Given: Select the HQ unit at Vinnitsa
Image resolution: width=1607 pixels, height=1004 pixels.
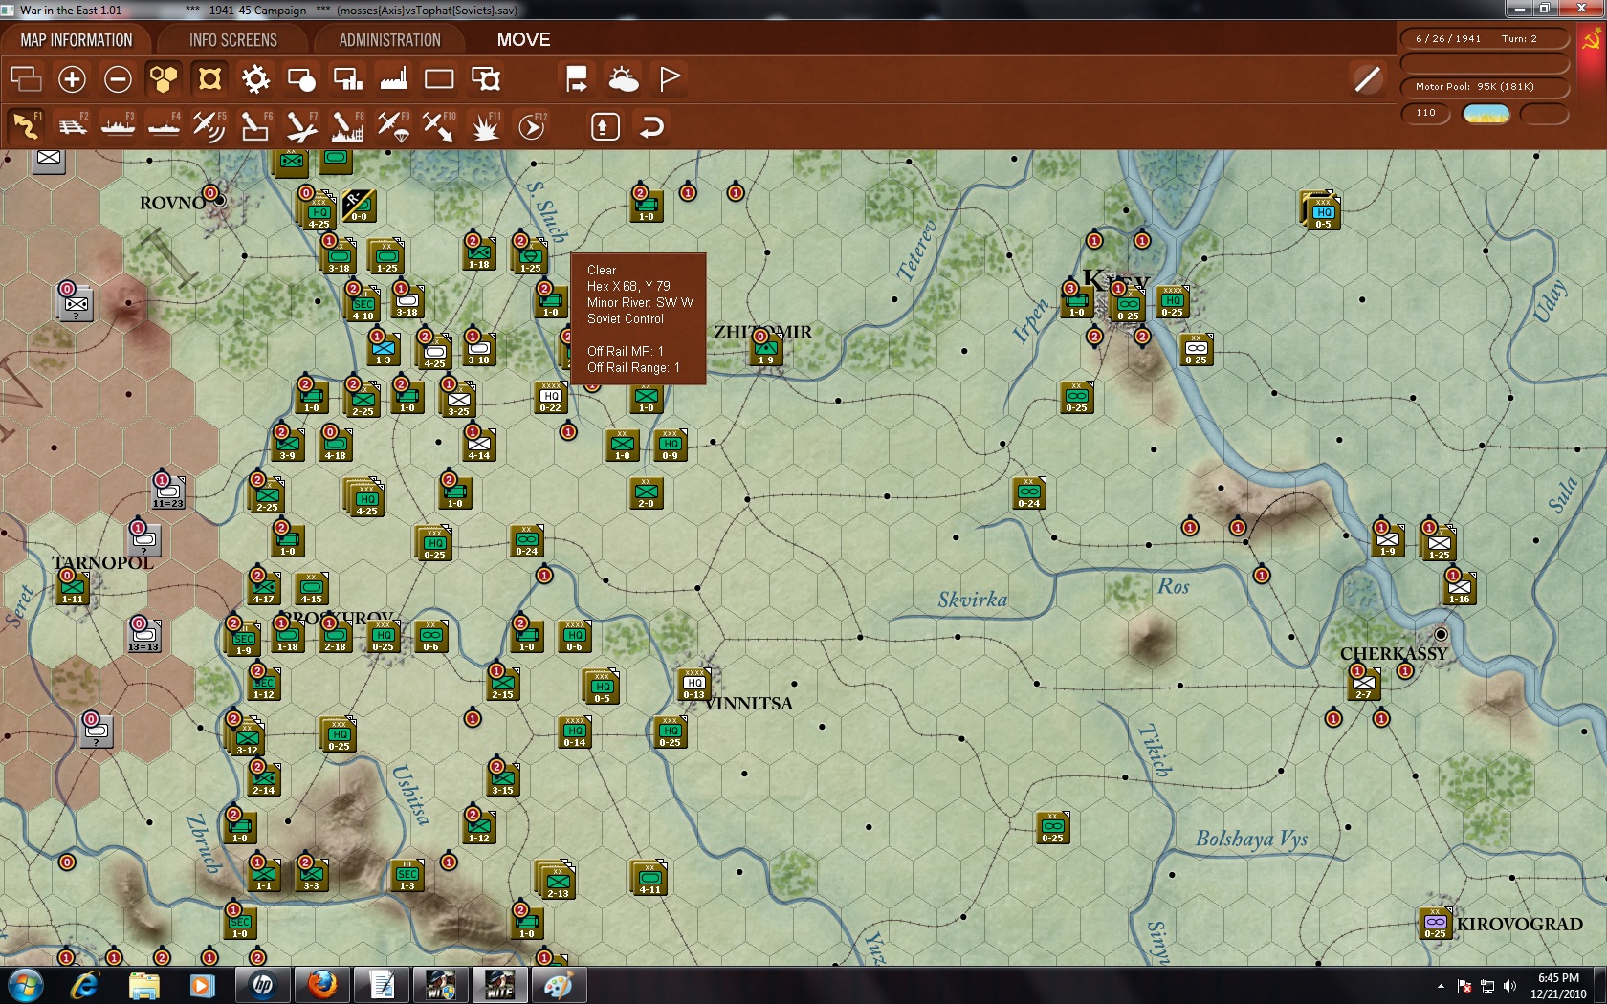Looking at the screenshot, I should [693, 685].
